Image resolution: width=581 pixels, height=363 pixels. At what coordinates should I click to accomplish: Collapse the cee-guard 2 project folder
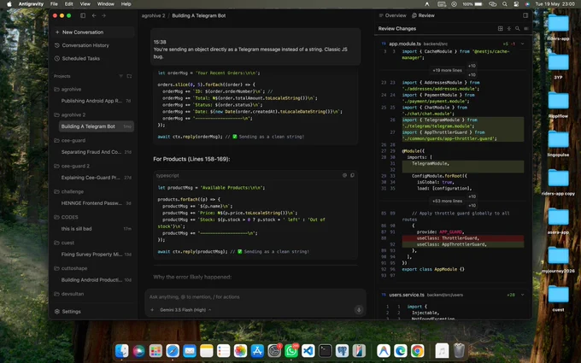click(x=73, y=166)
